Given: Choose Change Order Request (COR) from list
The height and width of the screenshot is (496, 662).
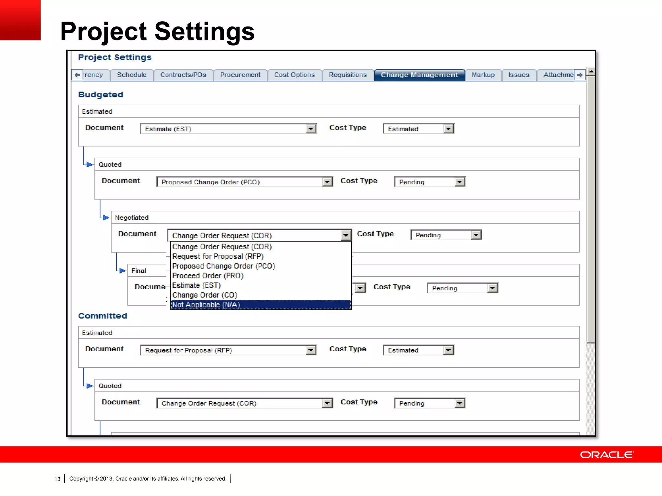Looking at the screenshot, I should [261, 247].
